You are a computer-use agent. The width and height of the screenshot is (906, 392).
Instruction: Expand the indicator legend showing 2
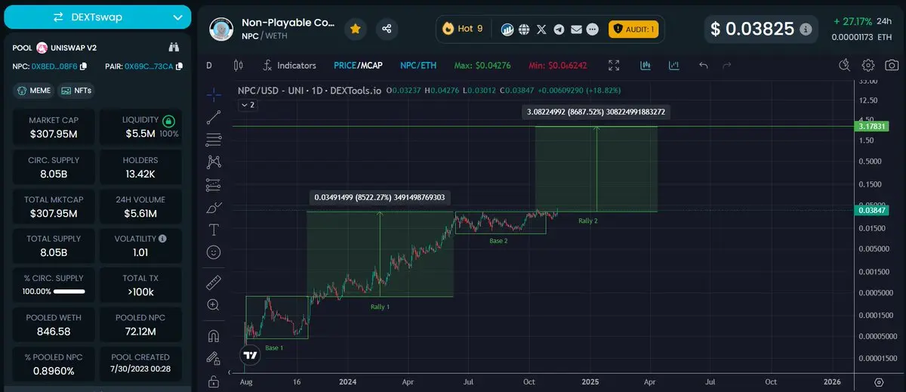tap(248, 105)
